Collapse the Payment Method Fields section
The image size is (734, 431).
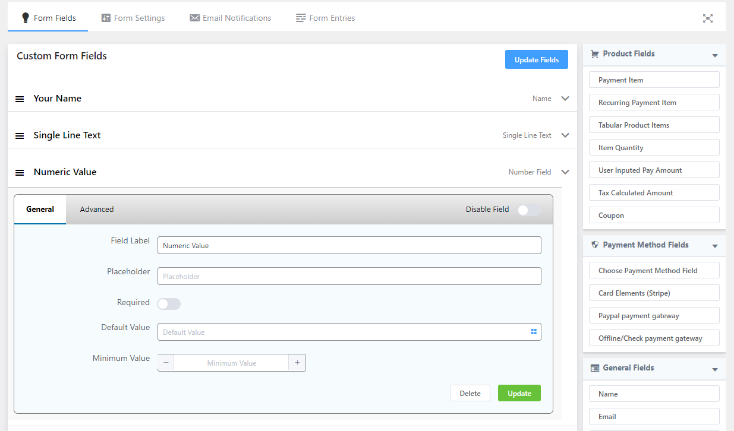tap(714, 245)
